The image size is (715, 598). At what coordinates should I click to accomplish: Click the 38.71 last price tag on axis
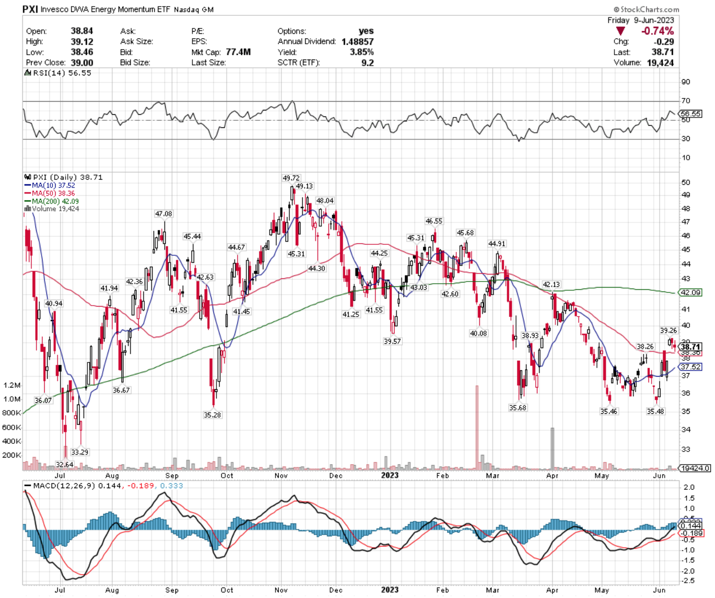[690, 347]
